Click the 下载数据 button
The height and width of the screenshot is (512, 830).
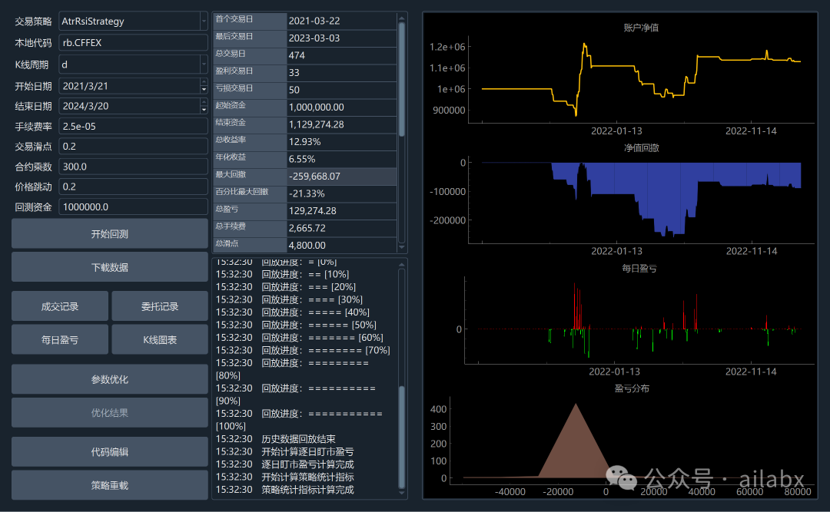click(x=110, y=267)
